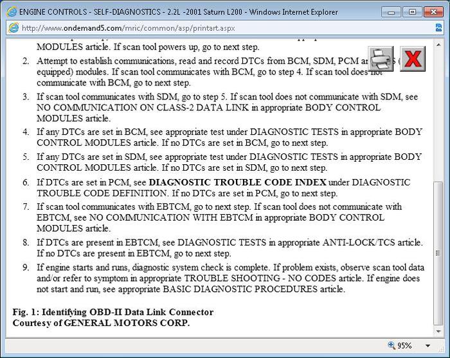Image resolution: width=450 pixels, height=358 pixels.
Task: Click step 4 'If any DTCs are set in BCM'
Action: point(92,132)
